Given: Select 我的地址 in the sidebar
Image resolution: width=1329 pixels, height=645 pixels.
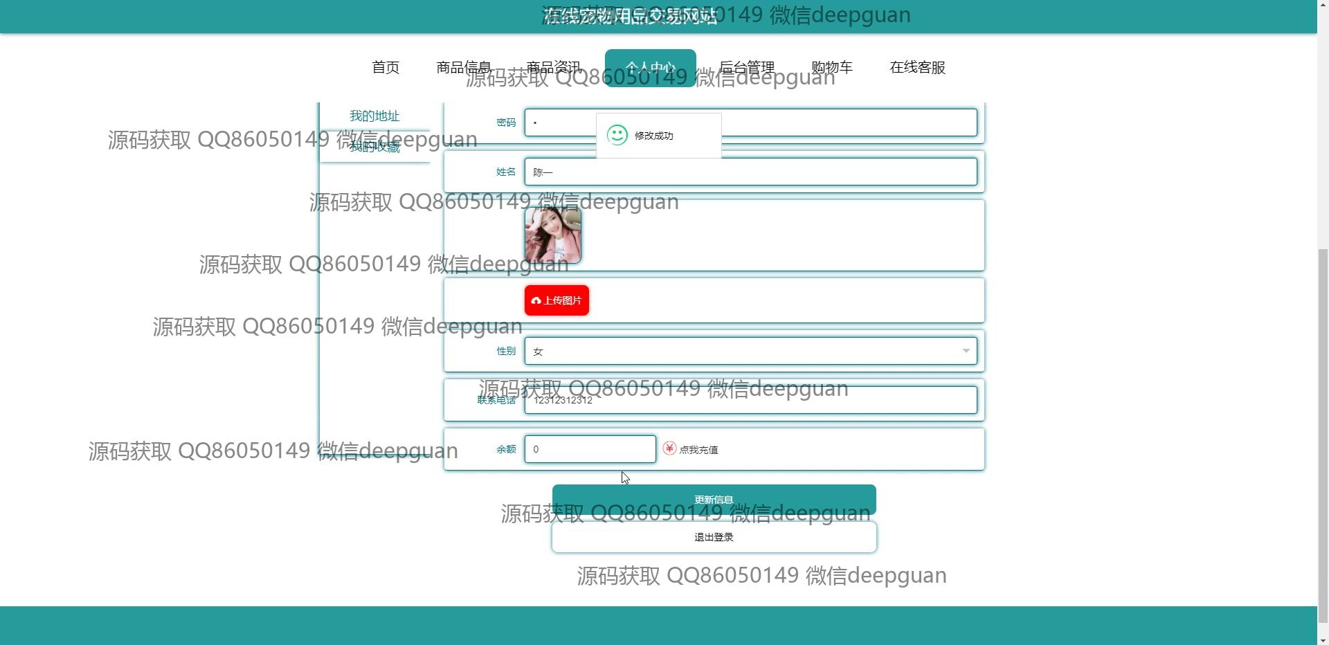Looking at the screenshot, I should (374, 116).
